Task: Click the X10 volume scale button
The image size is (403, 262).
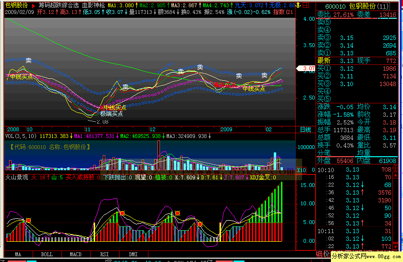Action: point(301,170)
